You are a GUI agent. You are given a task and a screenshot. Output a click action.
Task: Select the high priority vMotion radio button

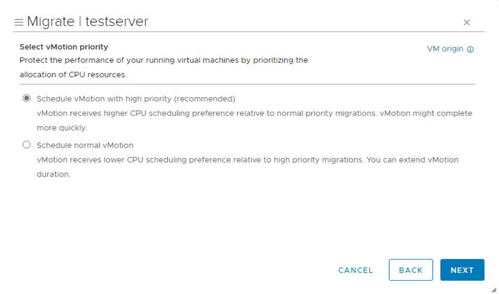tap(26, 98)
